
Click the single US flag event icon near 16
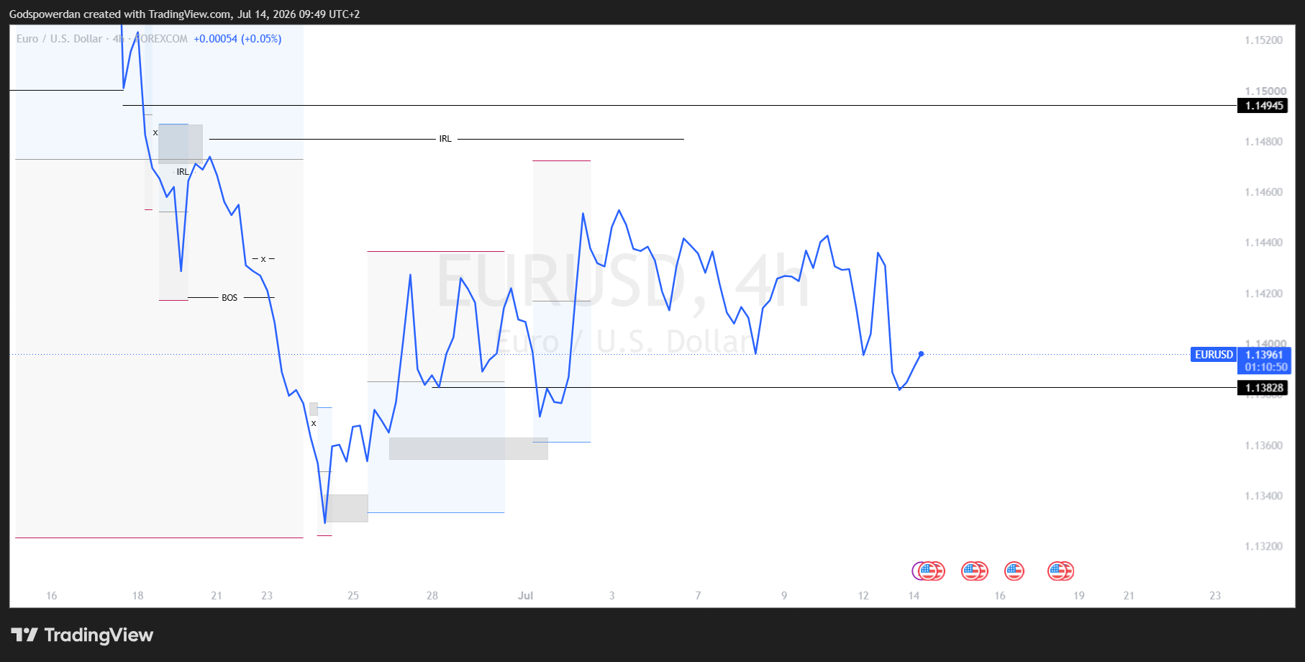tap(1014, 571)
